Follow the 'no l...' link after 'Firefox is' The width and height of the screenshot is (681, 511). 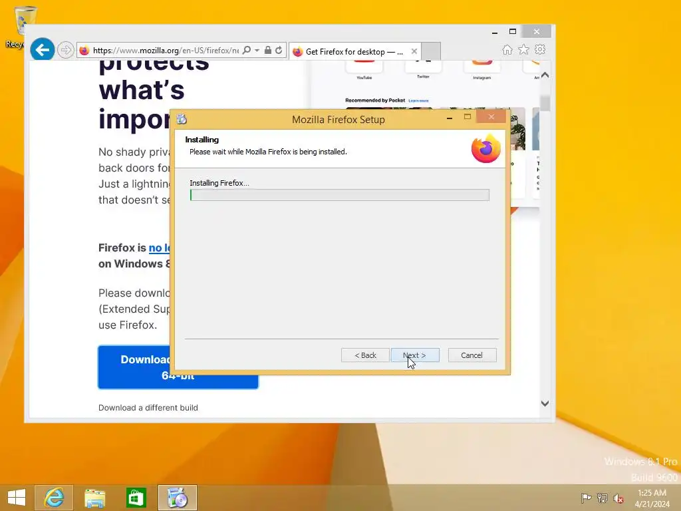point(159,248)
